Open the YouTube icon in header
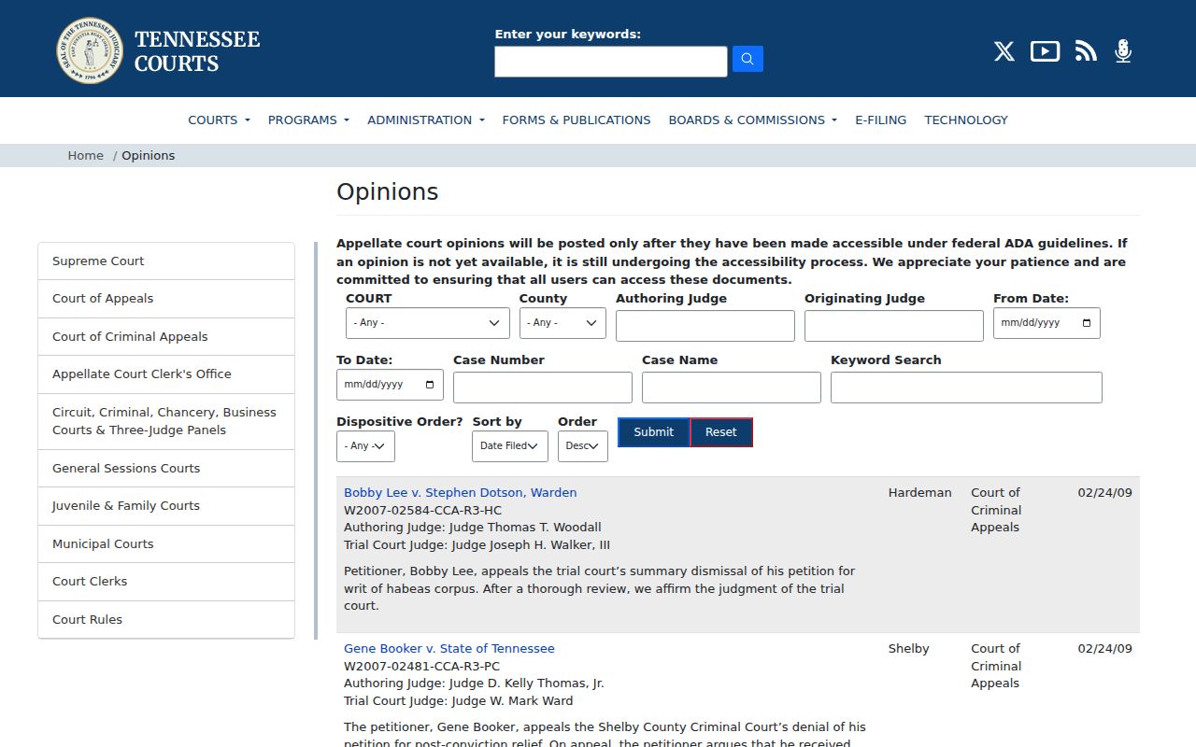Image resolution: width=1196 pixels, height=747 pixels. pos(1045,51)
